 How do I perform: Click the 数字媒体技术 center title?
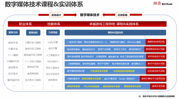[x=90, y=15]
